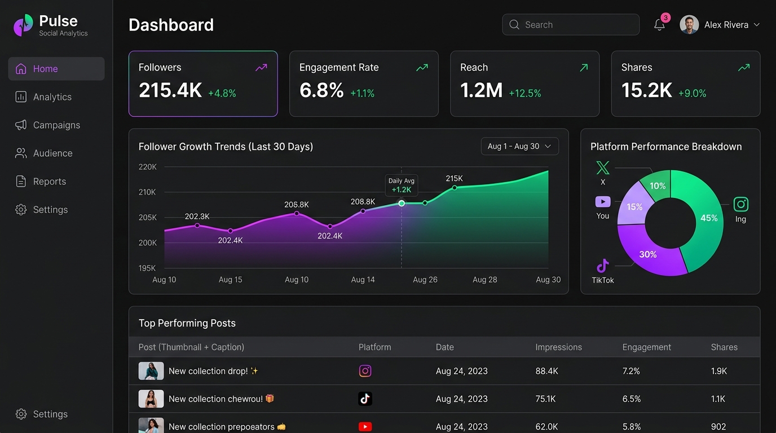Click the Home house icon
The image size is (776, 433).
pos(21,69)
